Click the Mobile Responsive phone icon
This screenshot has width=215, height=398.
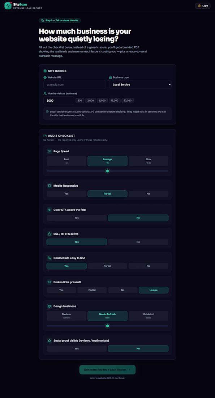[50, 186]
